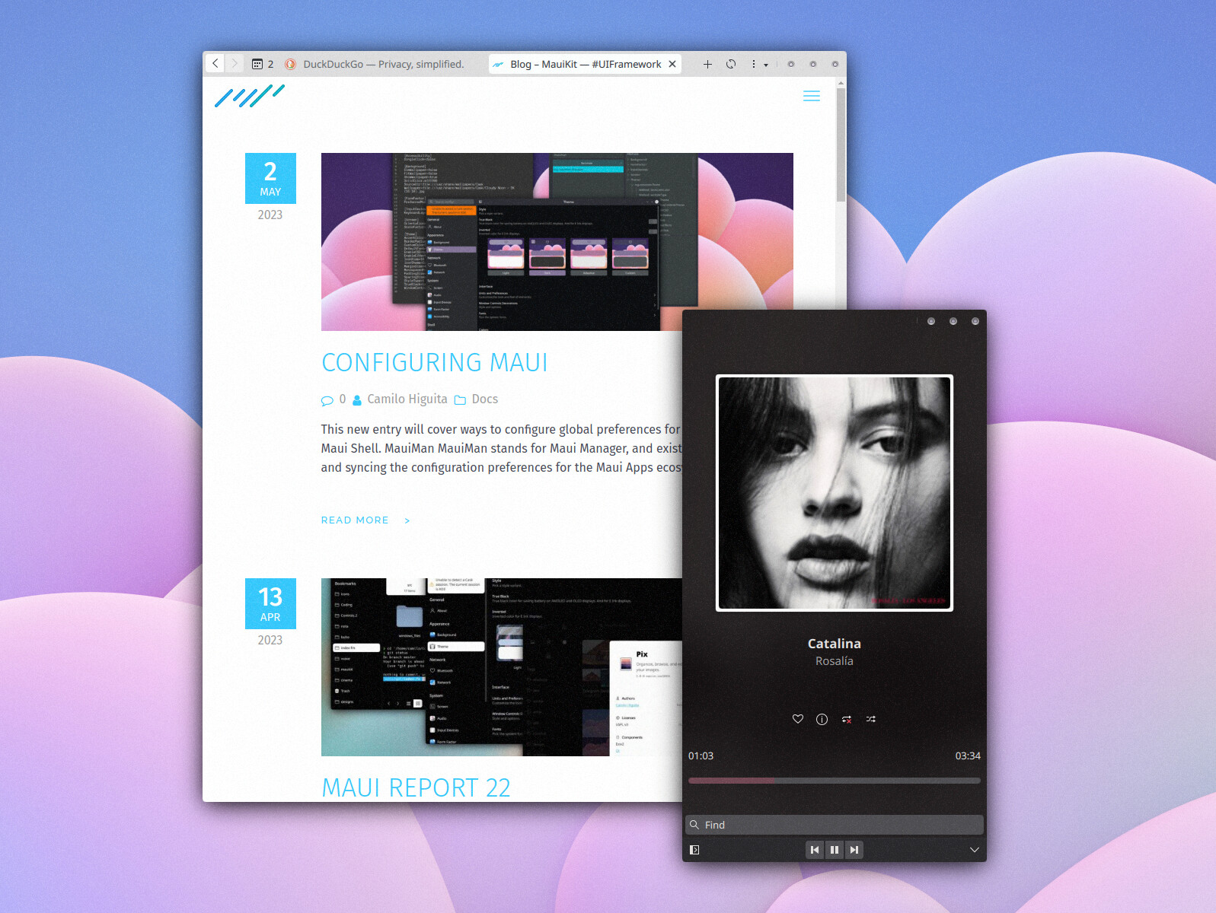The height and width of the screenshot is (913, 1216).
Task: Toggle repeat mode in the music player
Action: pos(847,719)
